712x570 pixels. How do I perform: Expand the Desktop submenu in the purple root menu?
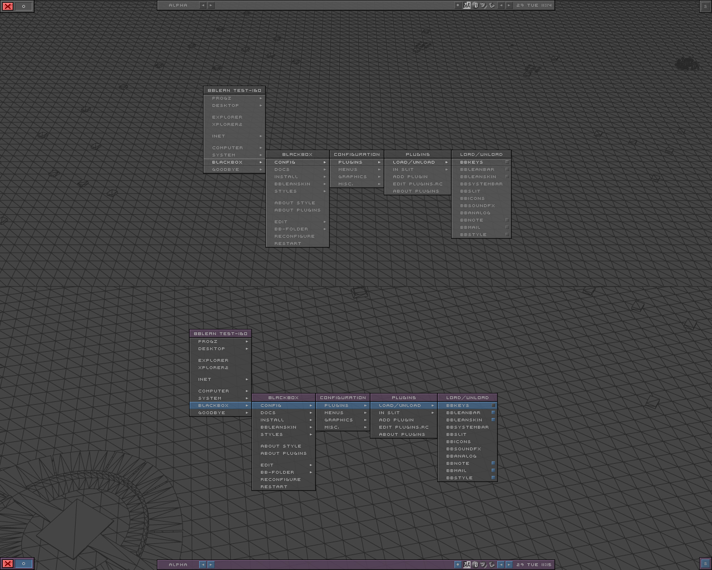coord(221,348)
